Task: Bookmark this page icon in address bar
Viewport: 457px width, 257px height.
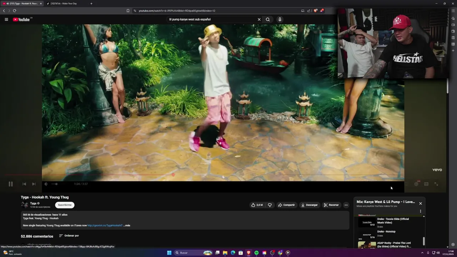Action: tap(128, 11)
